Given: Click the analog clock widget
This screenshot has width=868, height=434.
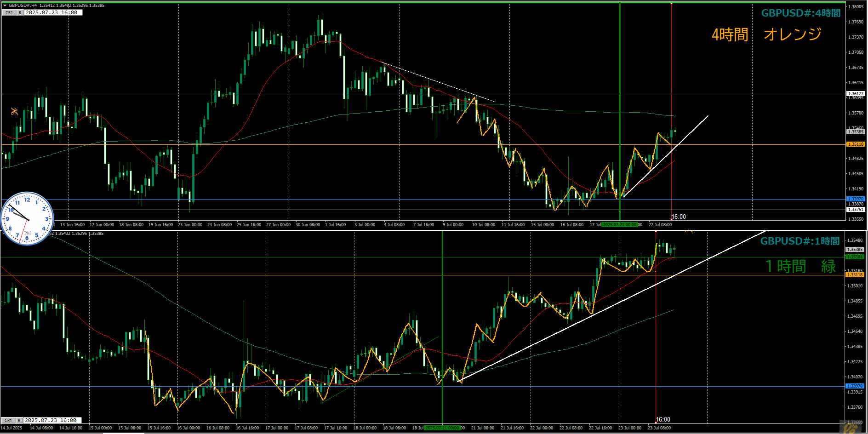Looking at the screenshot, I should coord(27,219).
